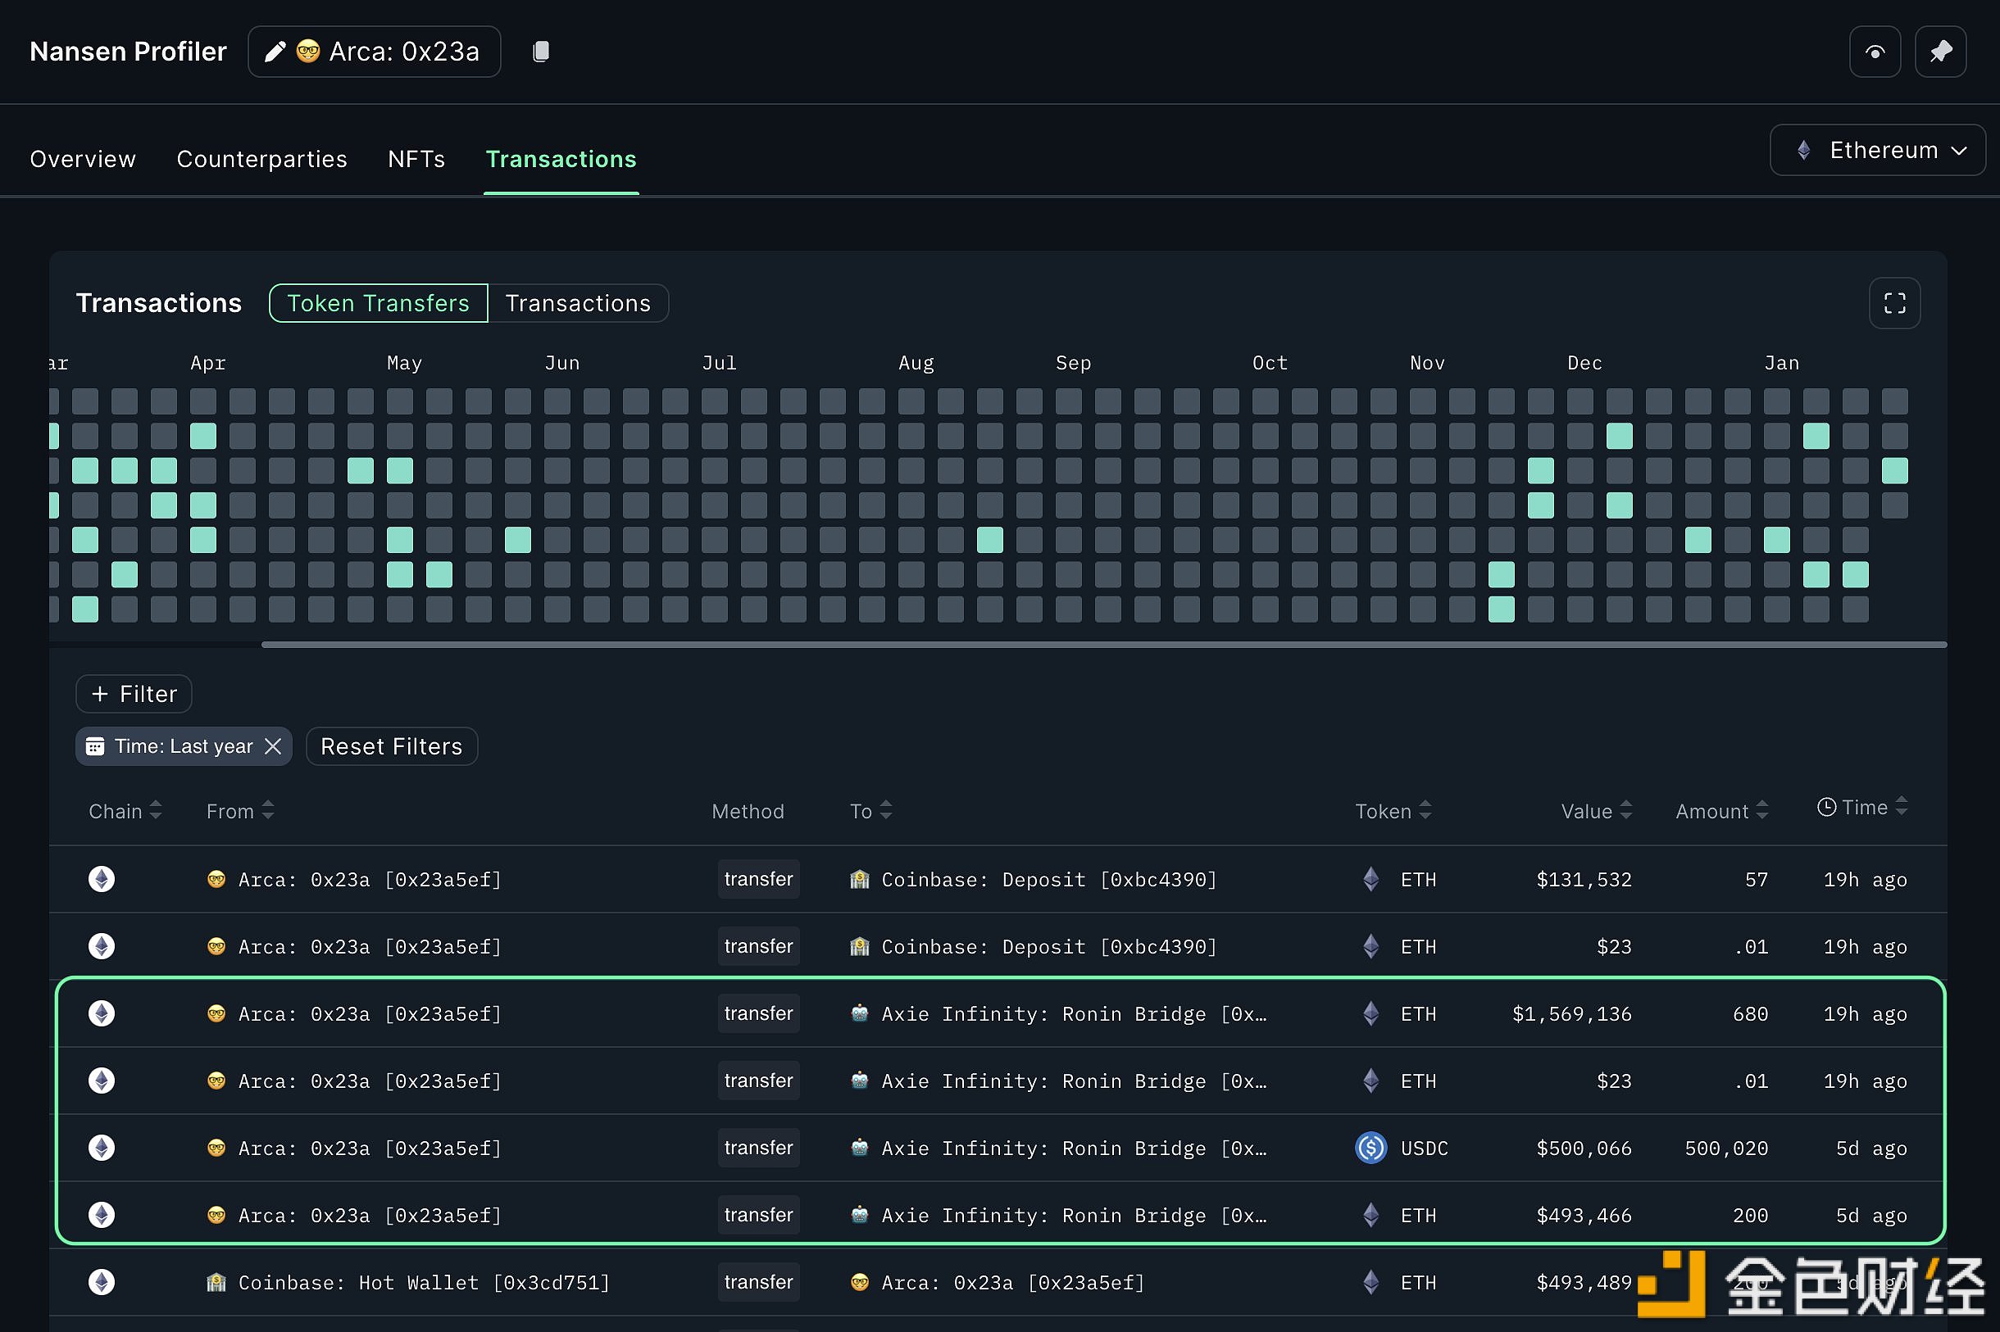
Task: Switch to the Transactions view toggle
Action: [x=578, y=303]
